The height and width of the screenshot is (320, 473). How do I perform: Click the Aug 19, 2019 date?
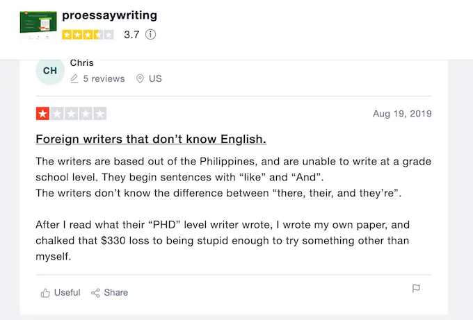402,114
